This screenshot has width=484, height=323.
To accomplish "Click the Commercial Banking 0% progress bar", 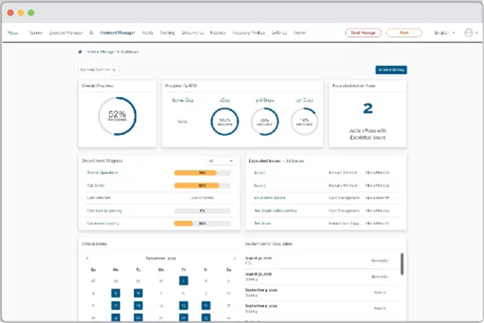I will 203,211.
